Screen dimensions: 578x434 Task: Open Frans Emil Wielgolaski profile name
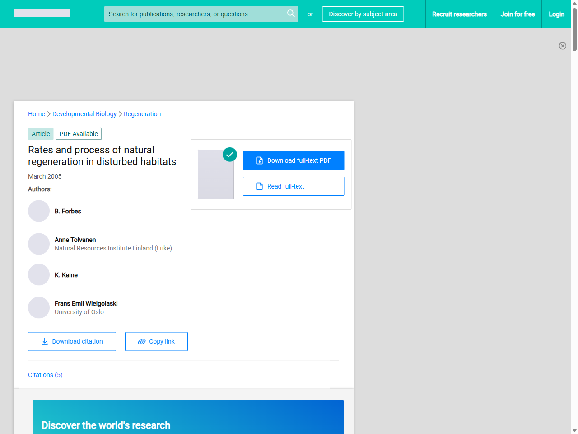tap(86, 303)
